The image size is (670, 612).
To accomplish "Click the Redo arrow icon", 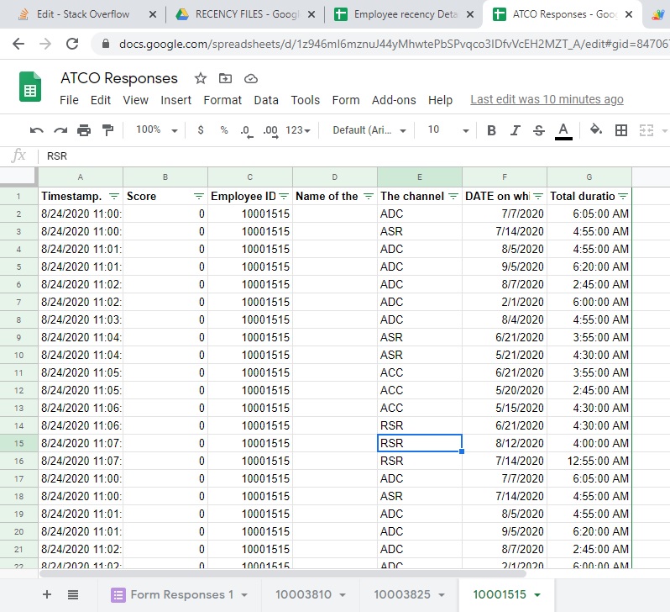I will (60, 130).
